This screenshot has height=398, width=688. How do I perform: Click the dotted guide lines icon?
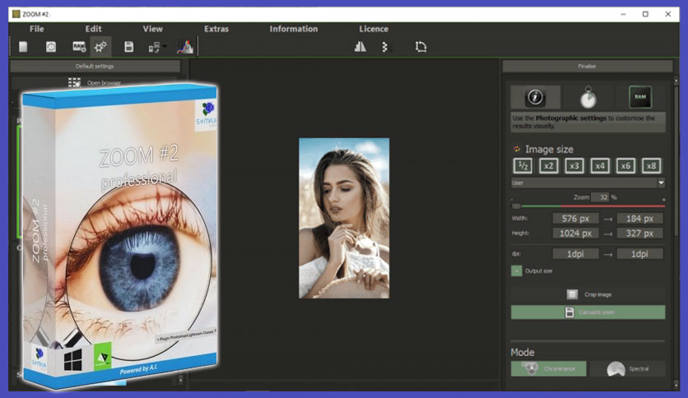pos(385,47)
